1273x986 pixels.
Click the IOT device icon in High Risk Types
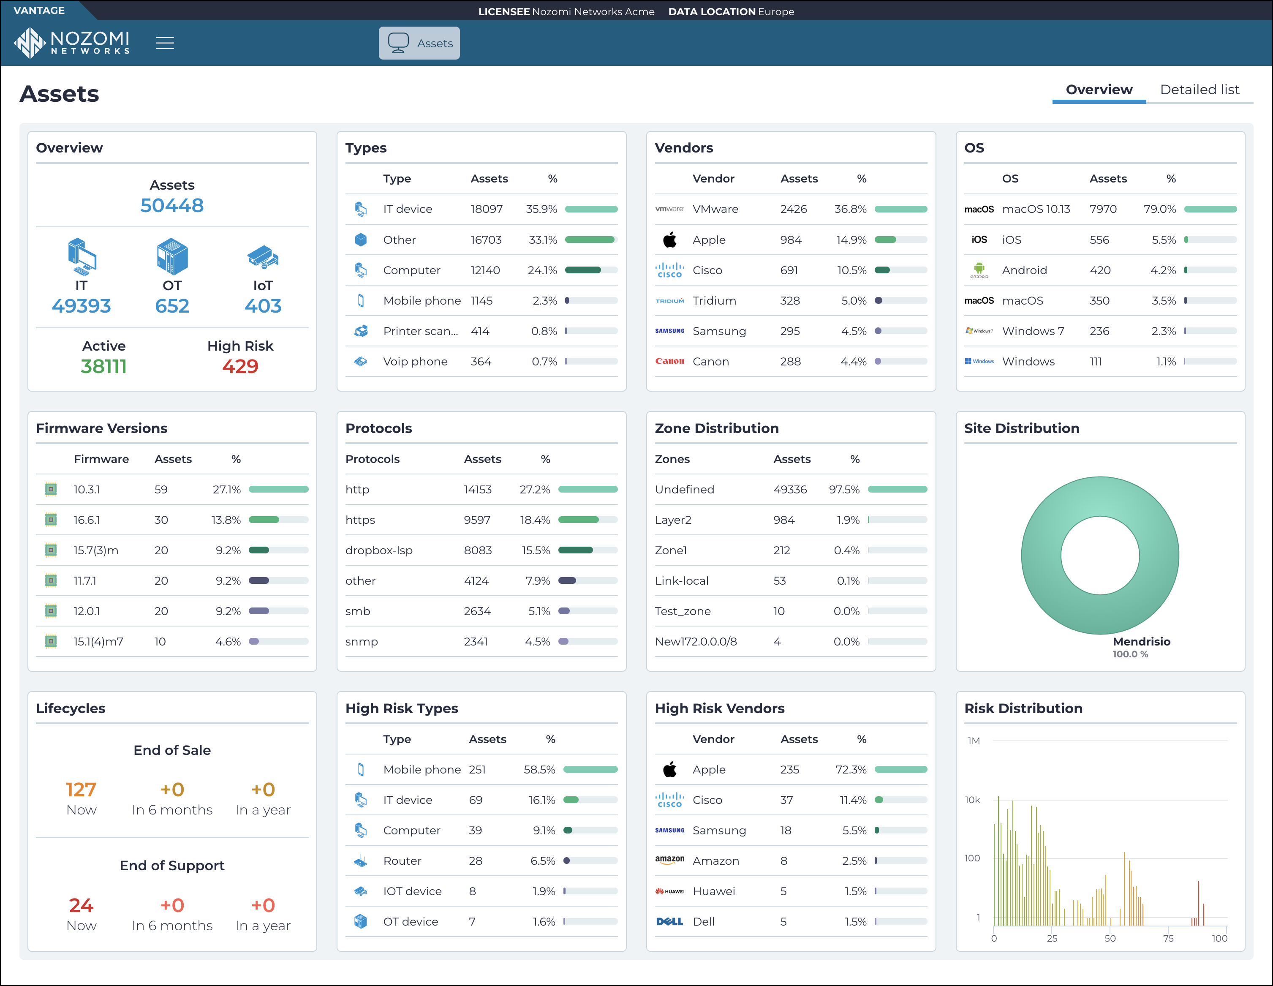361,891
